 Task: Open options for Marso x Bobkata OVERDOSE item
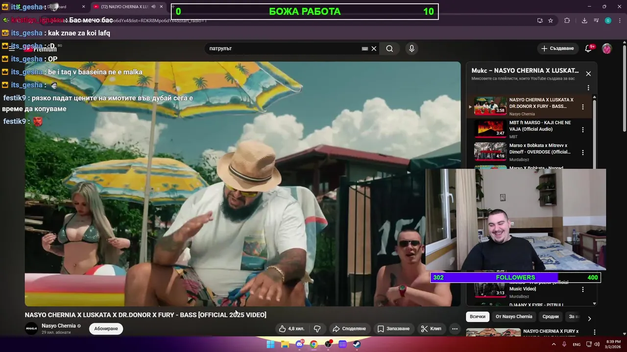pos(583,153)
